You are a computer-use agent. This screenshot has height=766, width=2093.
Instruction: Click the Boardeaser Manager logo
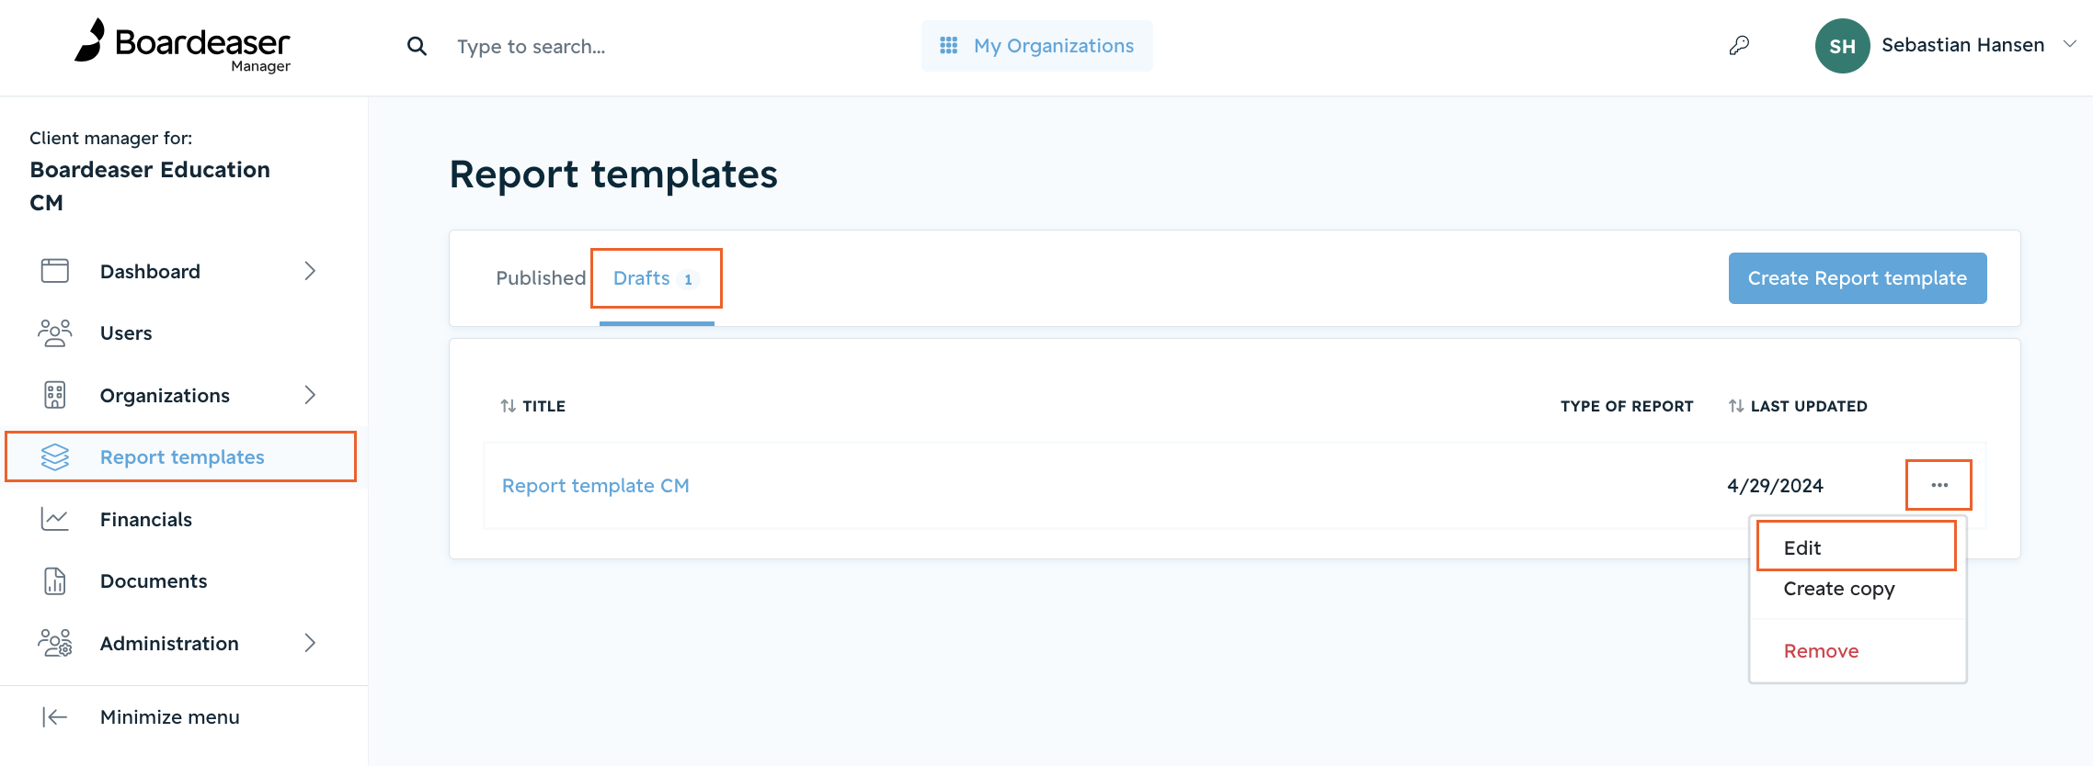pos(182,45)
